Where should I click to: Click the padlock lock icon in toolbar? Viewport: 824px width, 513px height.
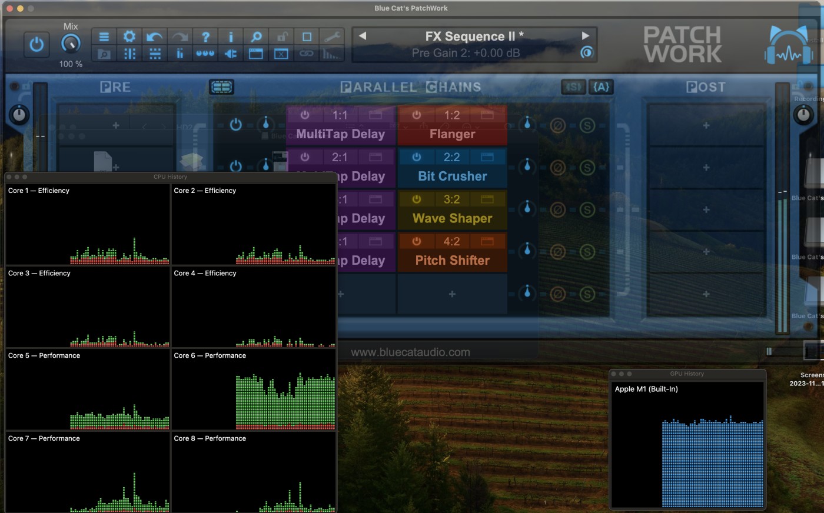pos(281,36)
